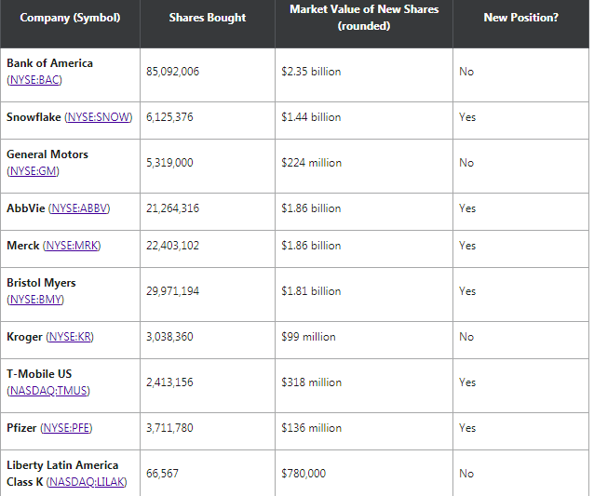This screenshot has height=496, width=594.
Task: Click the Company (Symbol) column header
Action: point(70,18)
